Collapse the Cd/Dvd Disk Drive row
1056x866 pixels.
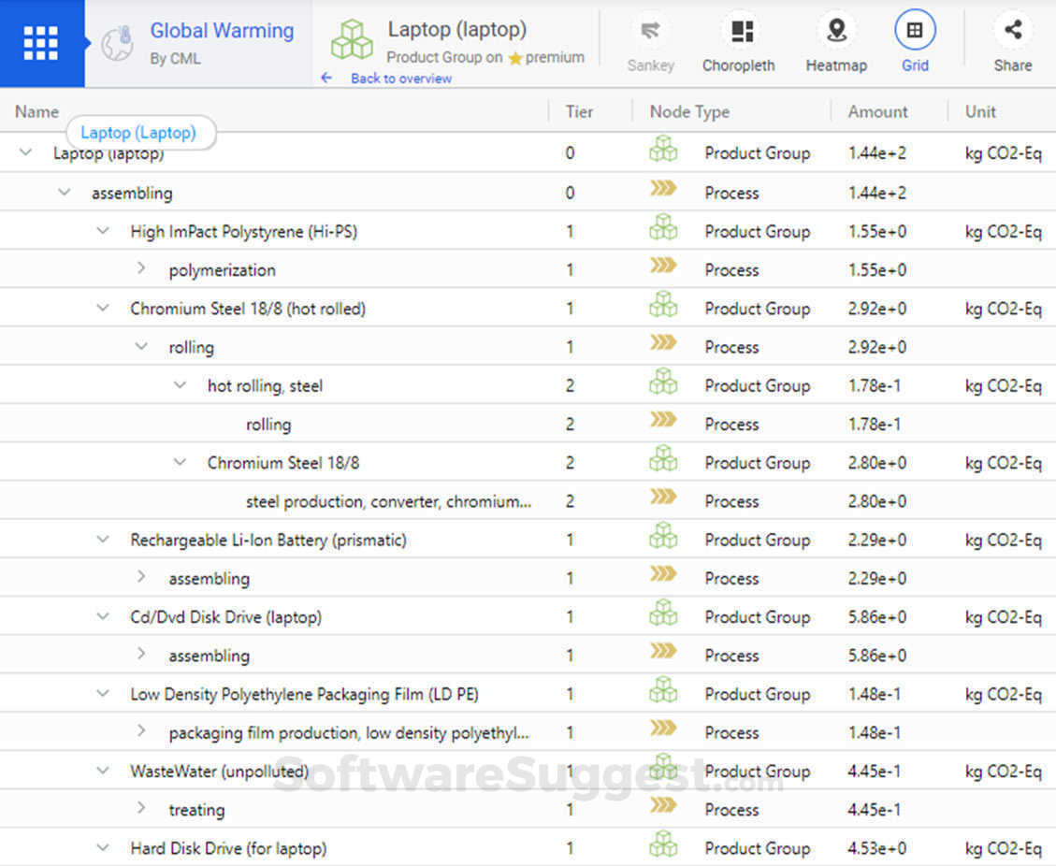103,616
